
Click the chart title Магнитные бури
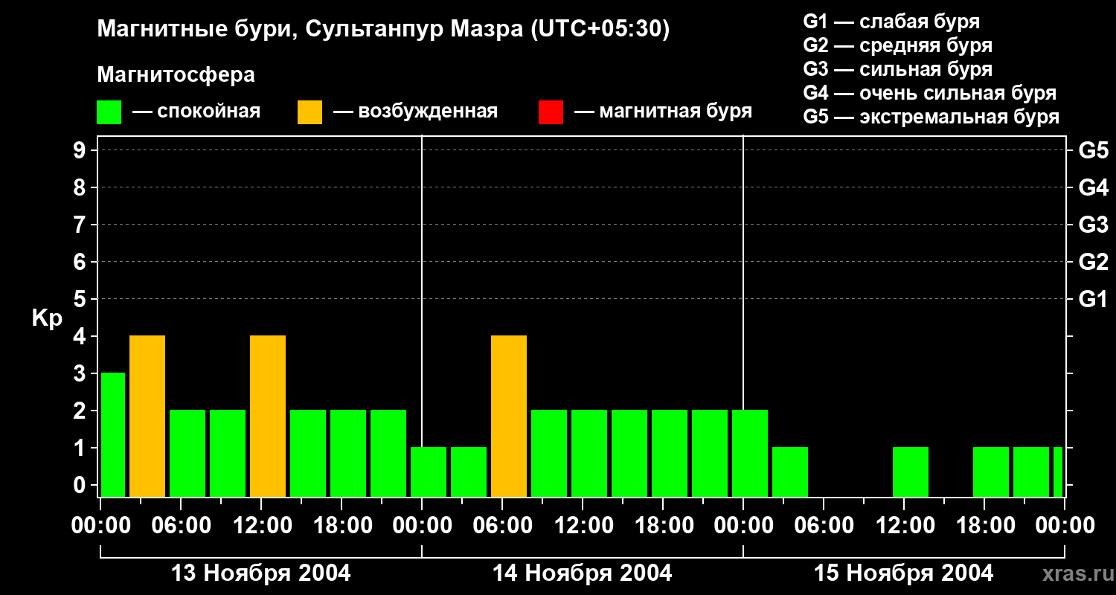(189, 30)
